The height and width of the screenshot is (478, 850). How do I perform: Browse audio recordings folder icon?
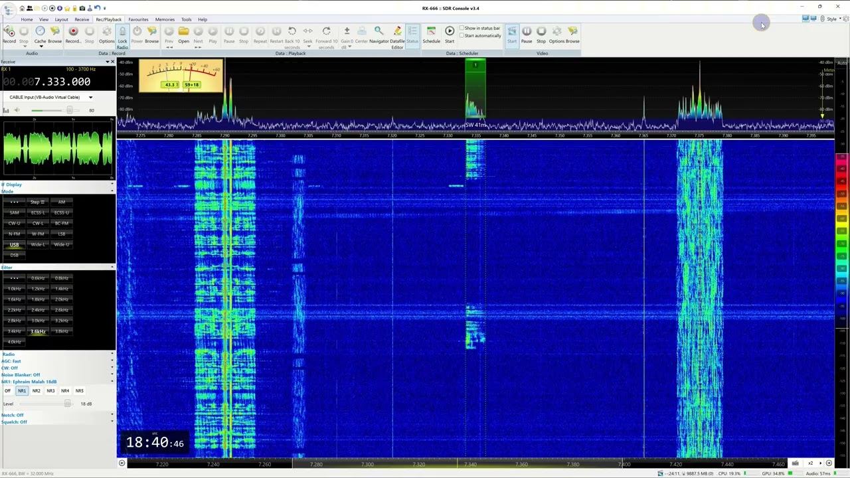click(x=54, y=35)
